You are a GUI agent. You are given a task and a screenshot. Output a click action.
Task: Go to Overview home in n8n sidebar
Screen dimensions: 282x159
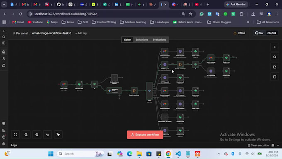(4, 52)
